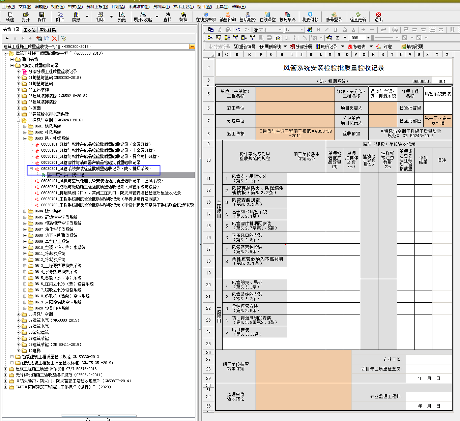Image resolution: width=460 pixels, height=421 pixels.
Task: Toggle underline U formatting
Action: [336, 30]
